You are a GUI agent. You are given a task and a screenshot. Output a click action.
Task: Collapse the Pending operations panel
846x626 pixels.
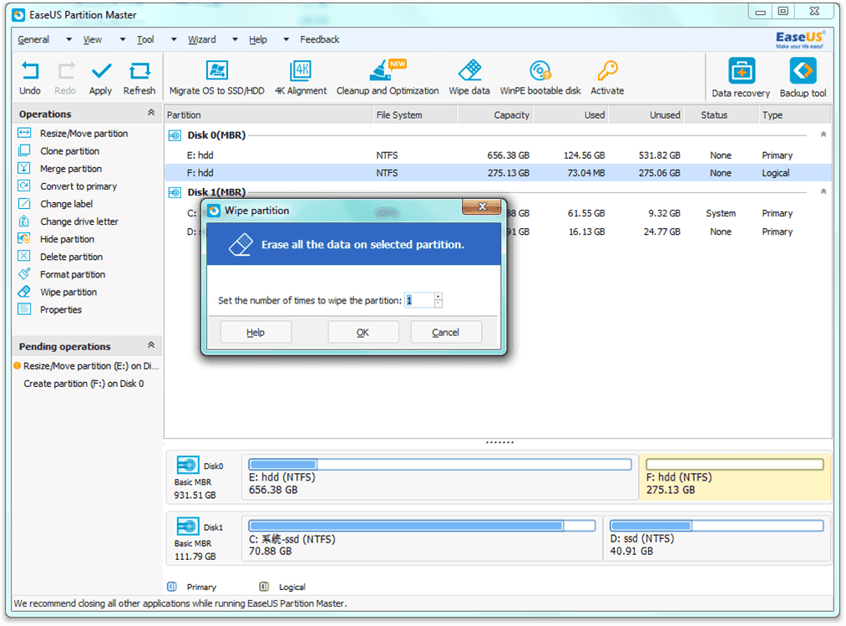[x=149, y=345]
